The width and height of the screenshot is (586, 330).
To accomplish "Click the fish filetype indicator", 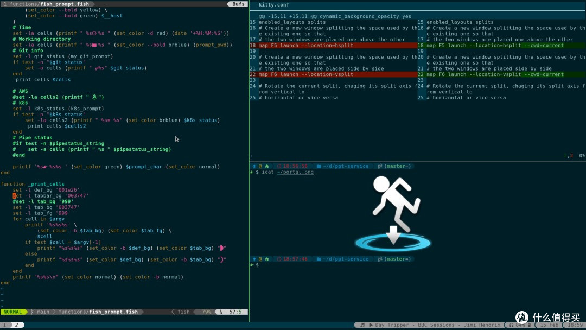I will point(183,312).
